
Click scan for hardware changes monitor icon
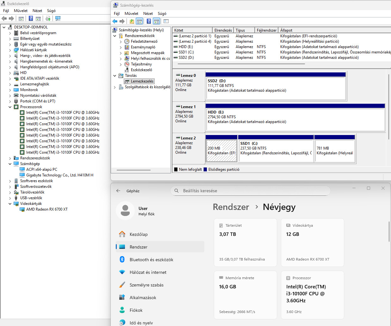tap(58, 18)
